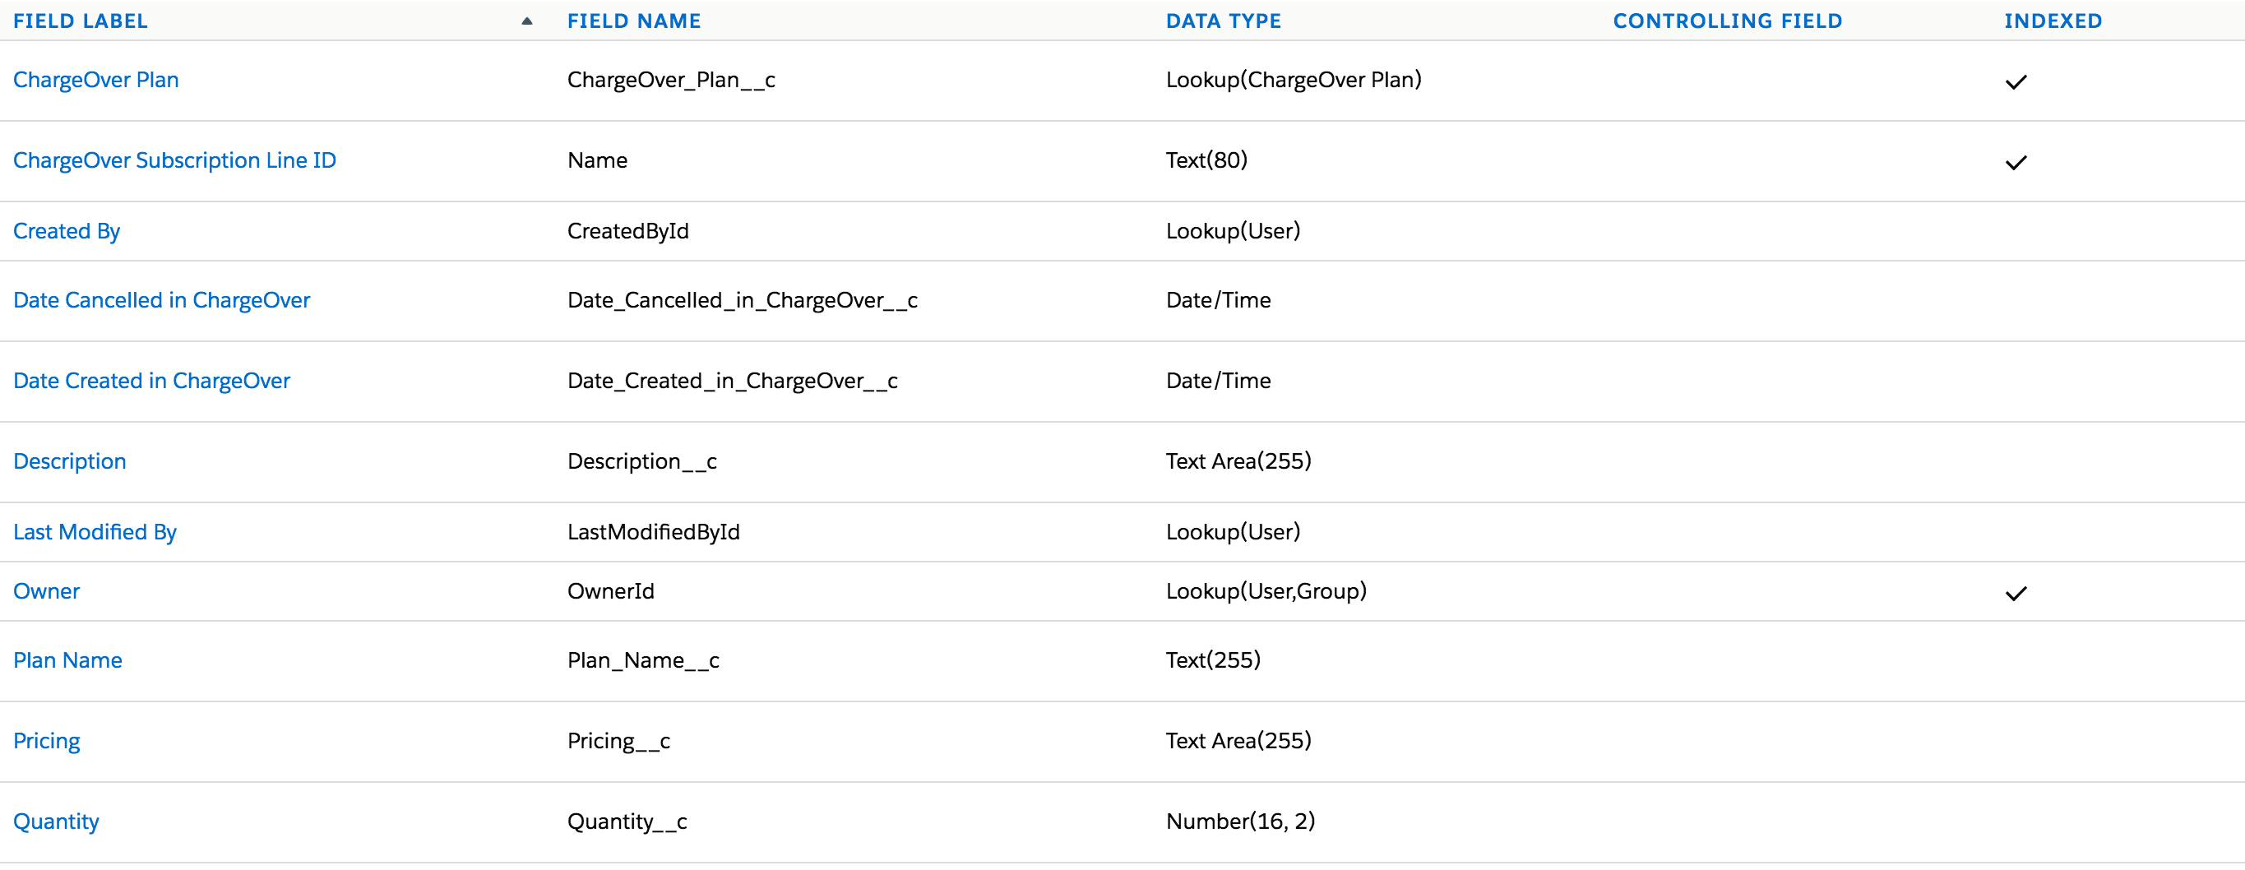This screenshot has height=870, width=2245.
Task: Select the Lookup(User,Group) data type
Action: coord(1266,591)
